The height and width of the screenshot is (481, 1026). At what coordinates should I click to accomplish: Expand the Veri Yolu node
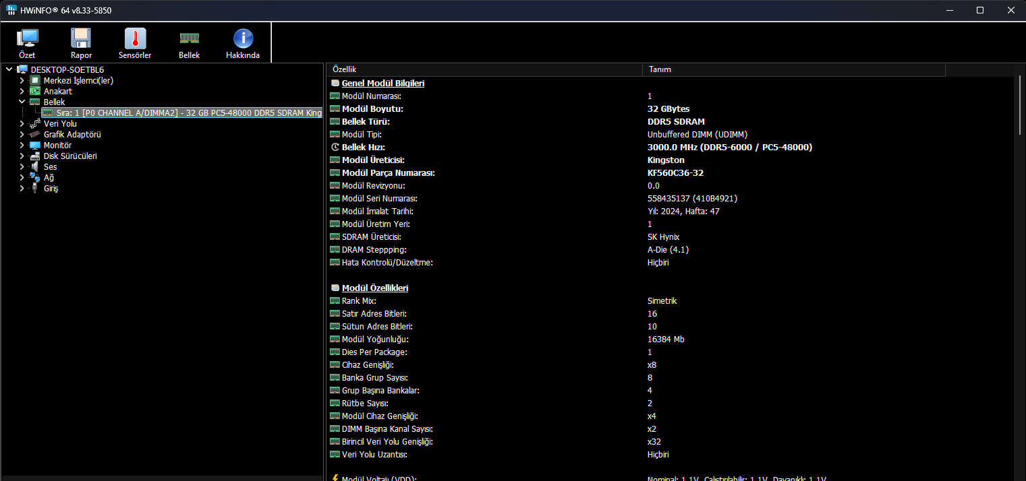click(22, 123)
